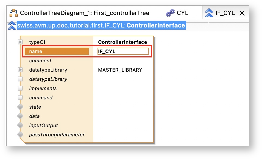
Task: Click the header ControllerInterface chevron icon
Action: (x=12, y=26)
